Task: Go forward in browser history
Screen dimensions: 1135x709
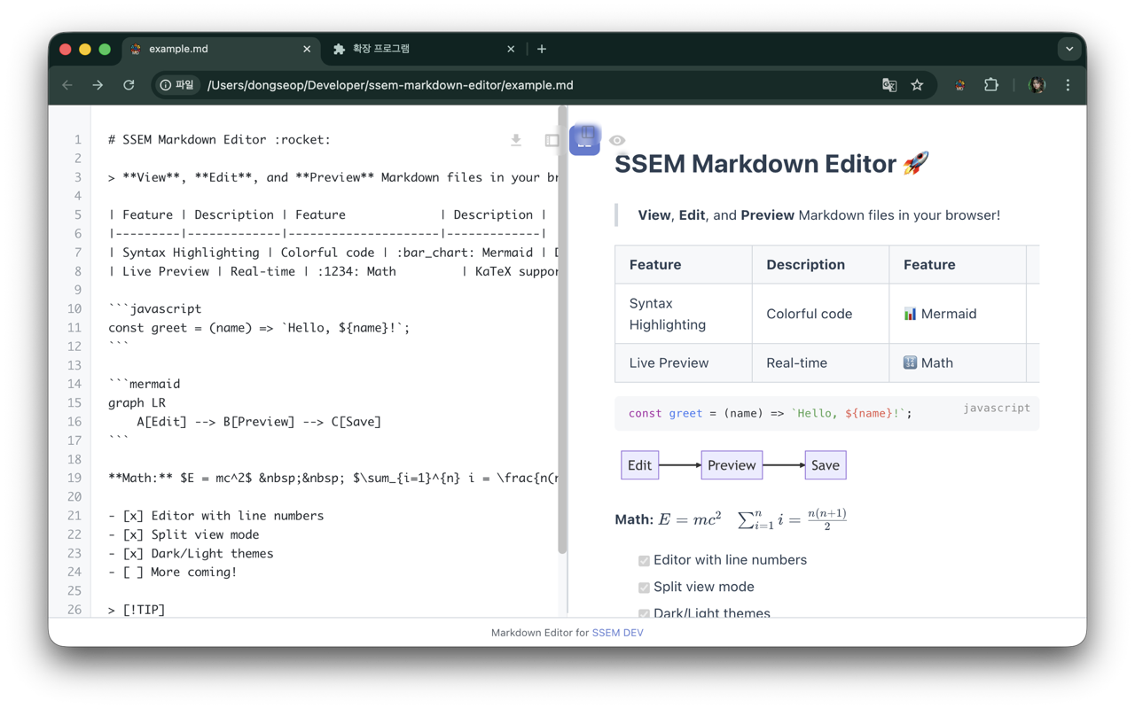Action: tap(98, 85)
